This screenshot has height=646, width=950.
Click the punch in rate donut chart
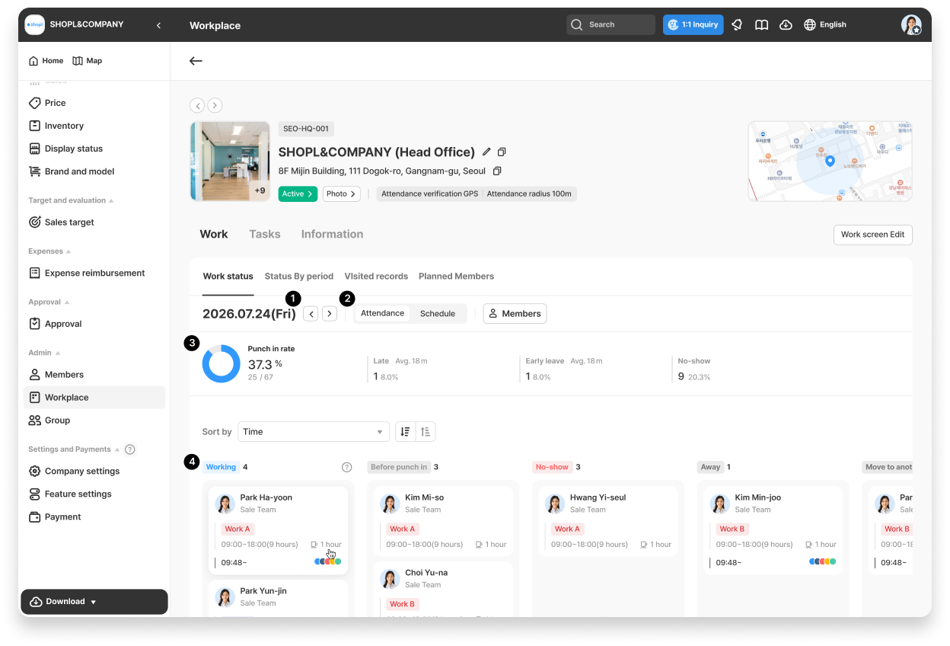point(221,363)
